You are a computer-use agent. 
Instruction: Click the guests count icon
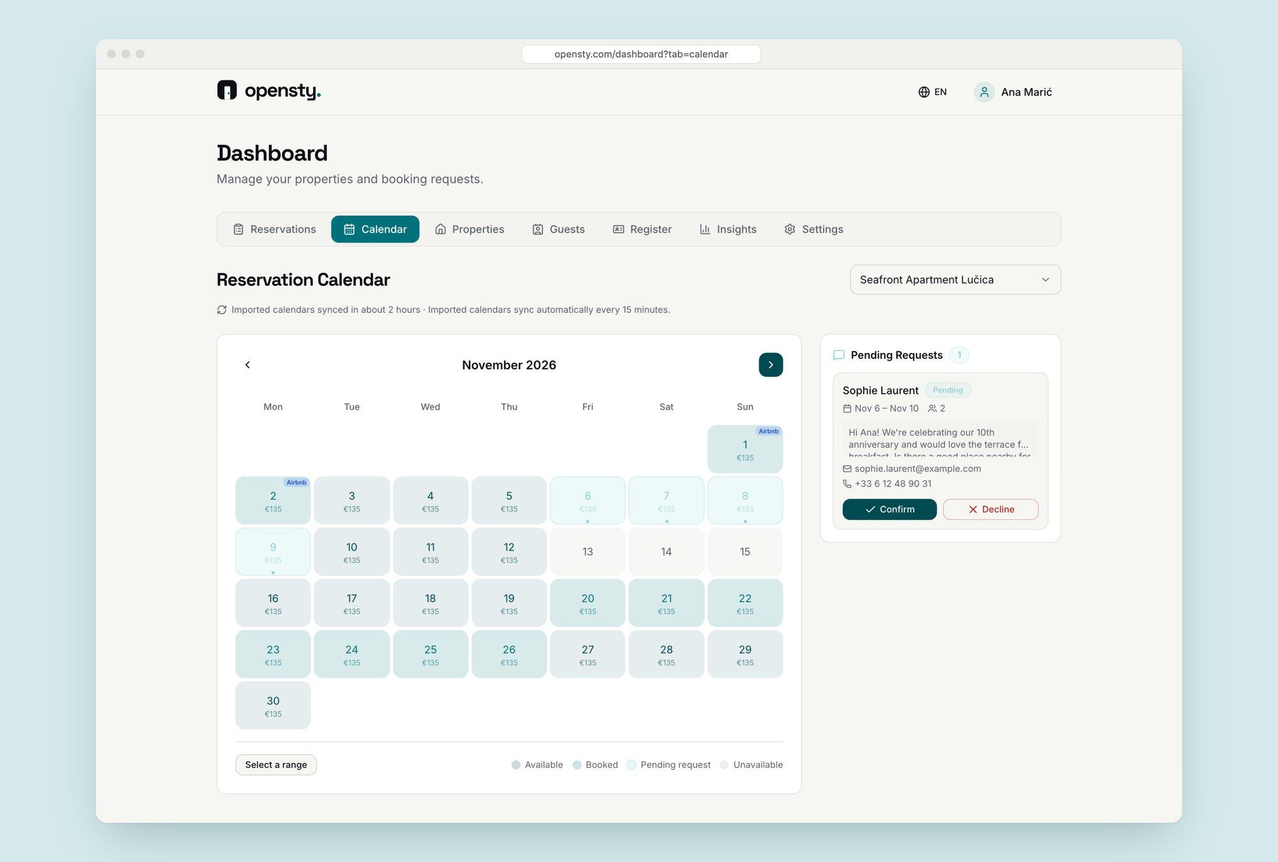tap(932, 409)
